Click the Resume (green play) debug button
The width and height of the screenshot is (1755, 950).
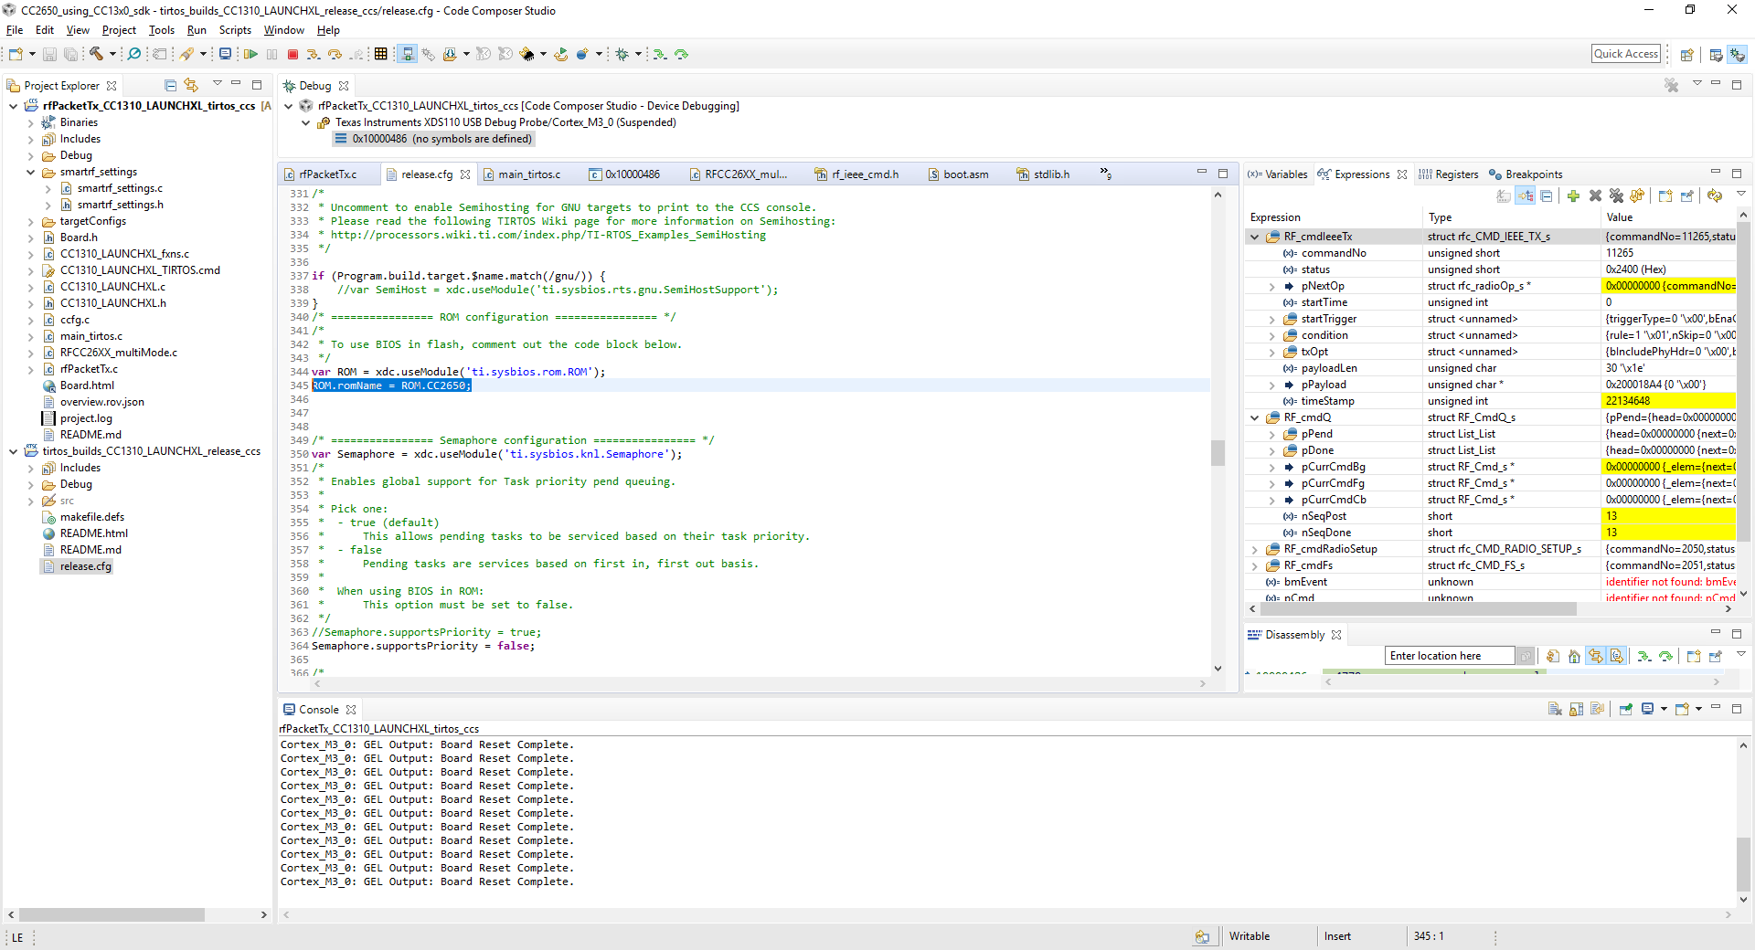pyautogui.click(x=250, y=55)
